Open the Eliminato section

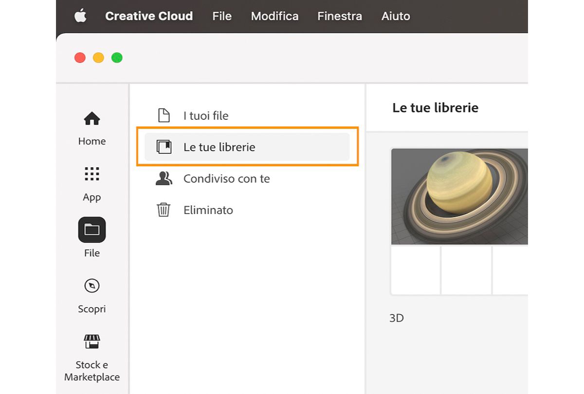pos(208,210)
